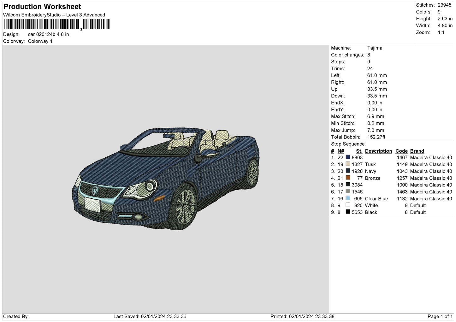Click the 'Navy' description
Screen dimensions: 456x322
click(370, 171)
